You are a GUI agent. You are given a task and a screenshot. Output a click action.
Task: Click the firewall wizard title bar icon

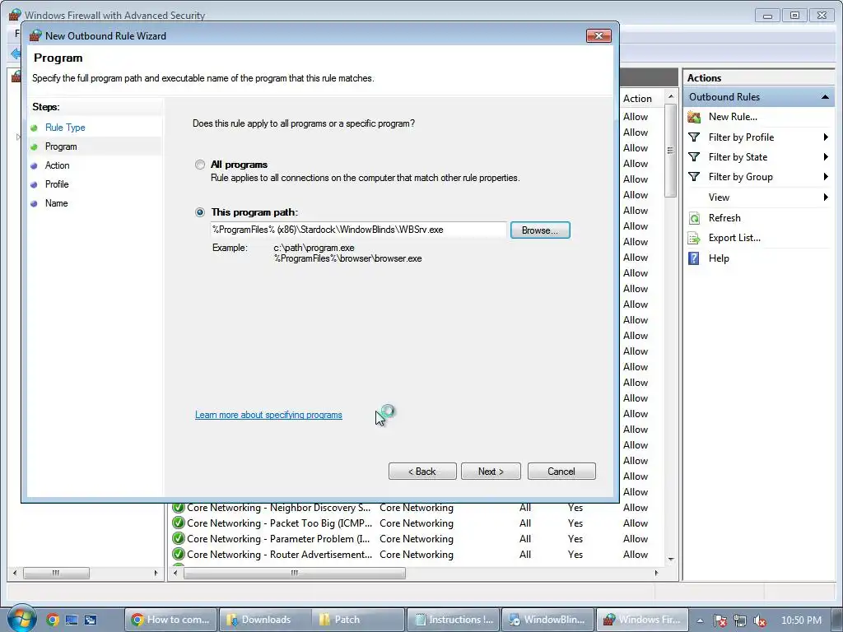click(35, 36)
